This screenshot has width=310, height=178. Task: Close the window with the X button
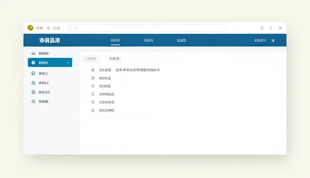pos(280,28)
